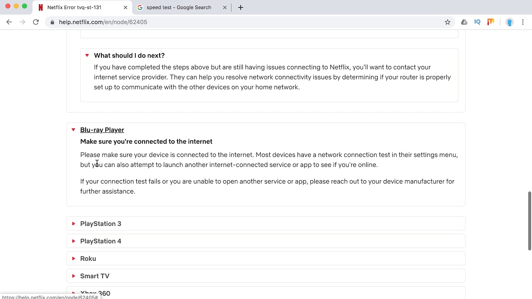
Task: Click 'Make sure you're connected to the internet' text
Action: click(146, 142)
